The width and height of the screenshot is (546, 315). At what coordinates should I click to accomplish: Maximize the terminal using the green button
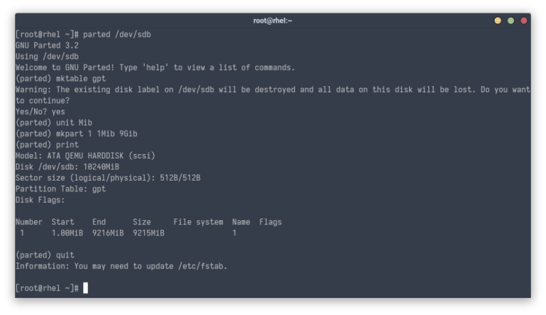coord(511,20)
